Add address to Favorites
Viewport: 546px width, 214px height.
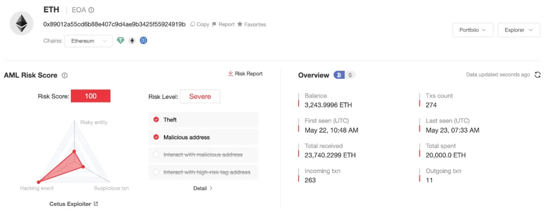click(x=251, y=24)
